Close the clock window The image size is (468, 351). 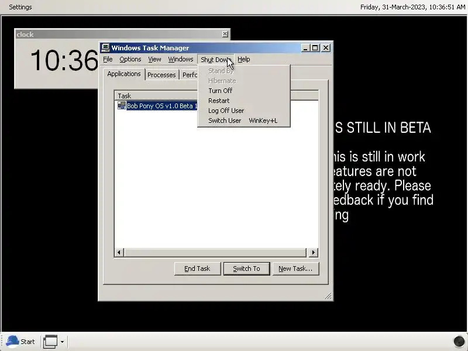225,34
